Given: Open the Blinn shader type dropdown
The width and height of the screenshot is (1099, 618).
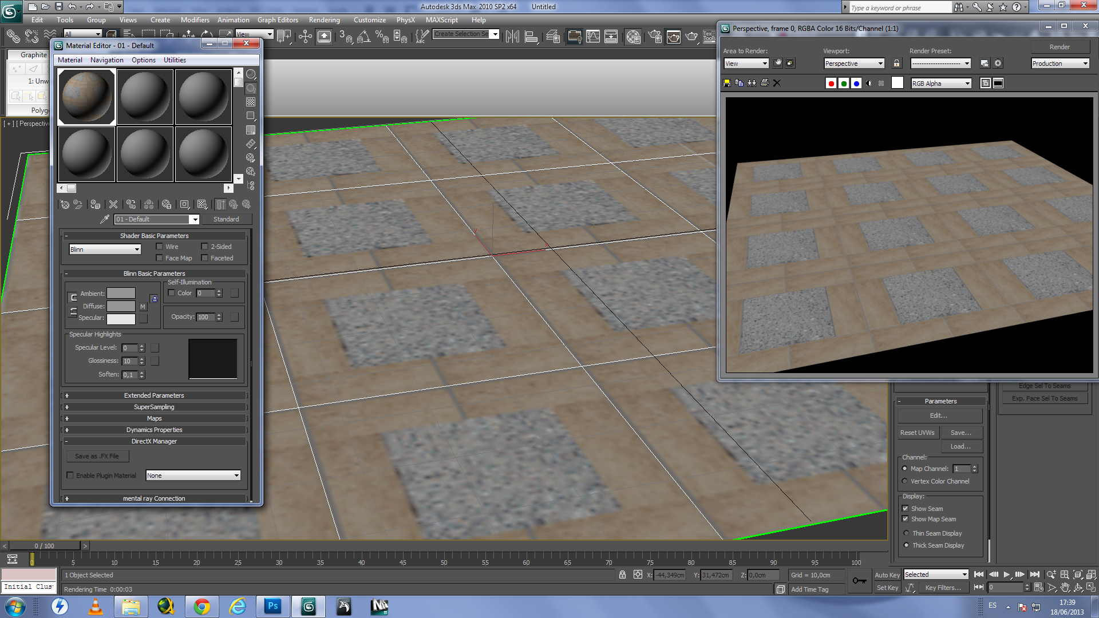Looking at the screenshot, I should point(105,249).
